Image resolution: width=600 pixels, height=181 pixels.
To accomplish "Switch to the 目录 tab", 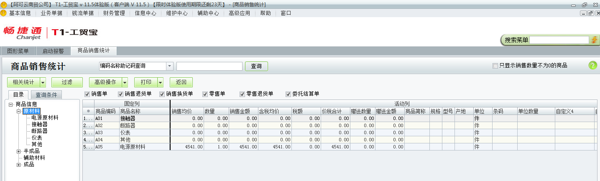I will 18,95.
